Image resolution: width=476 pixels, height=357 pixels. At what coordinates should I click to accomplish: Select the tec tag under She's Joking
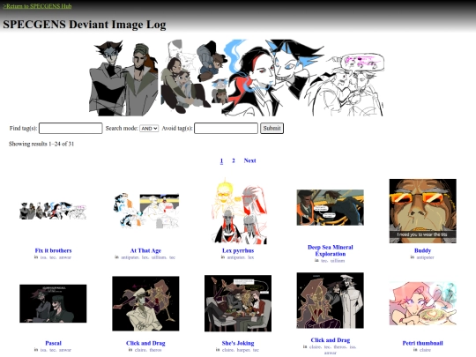[257, 350]
